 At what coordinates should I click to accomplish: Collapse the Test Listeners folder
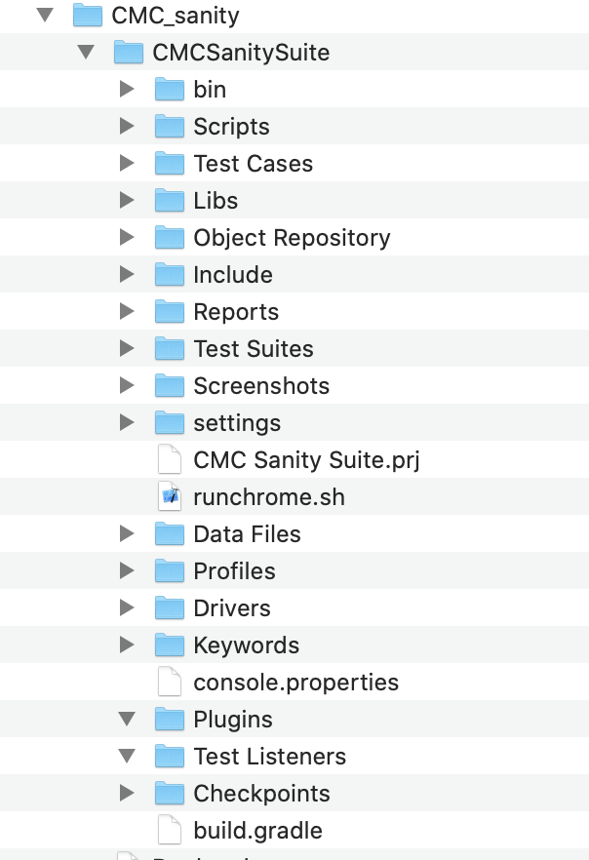126,757
